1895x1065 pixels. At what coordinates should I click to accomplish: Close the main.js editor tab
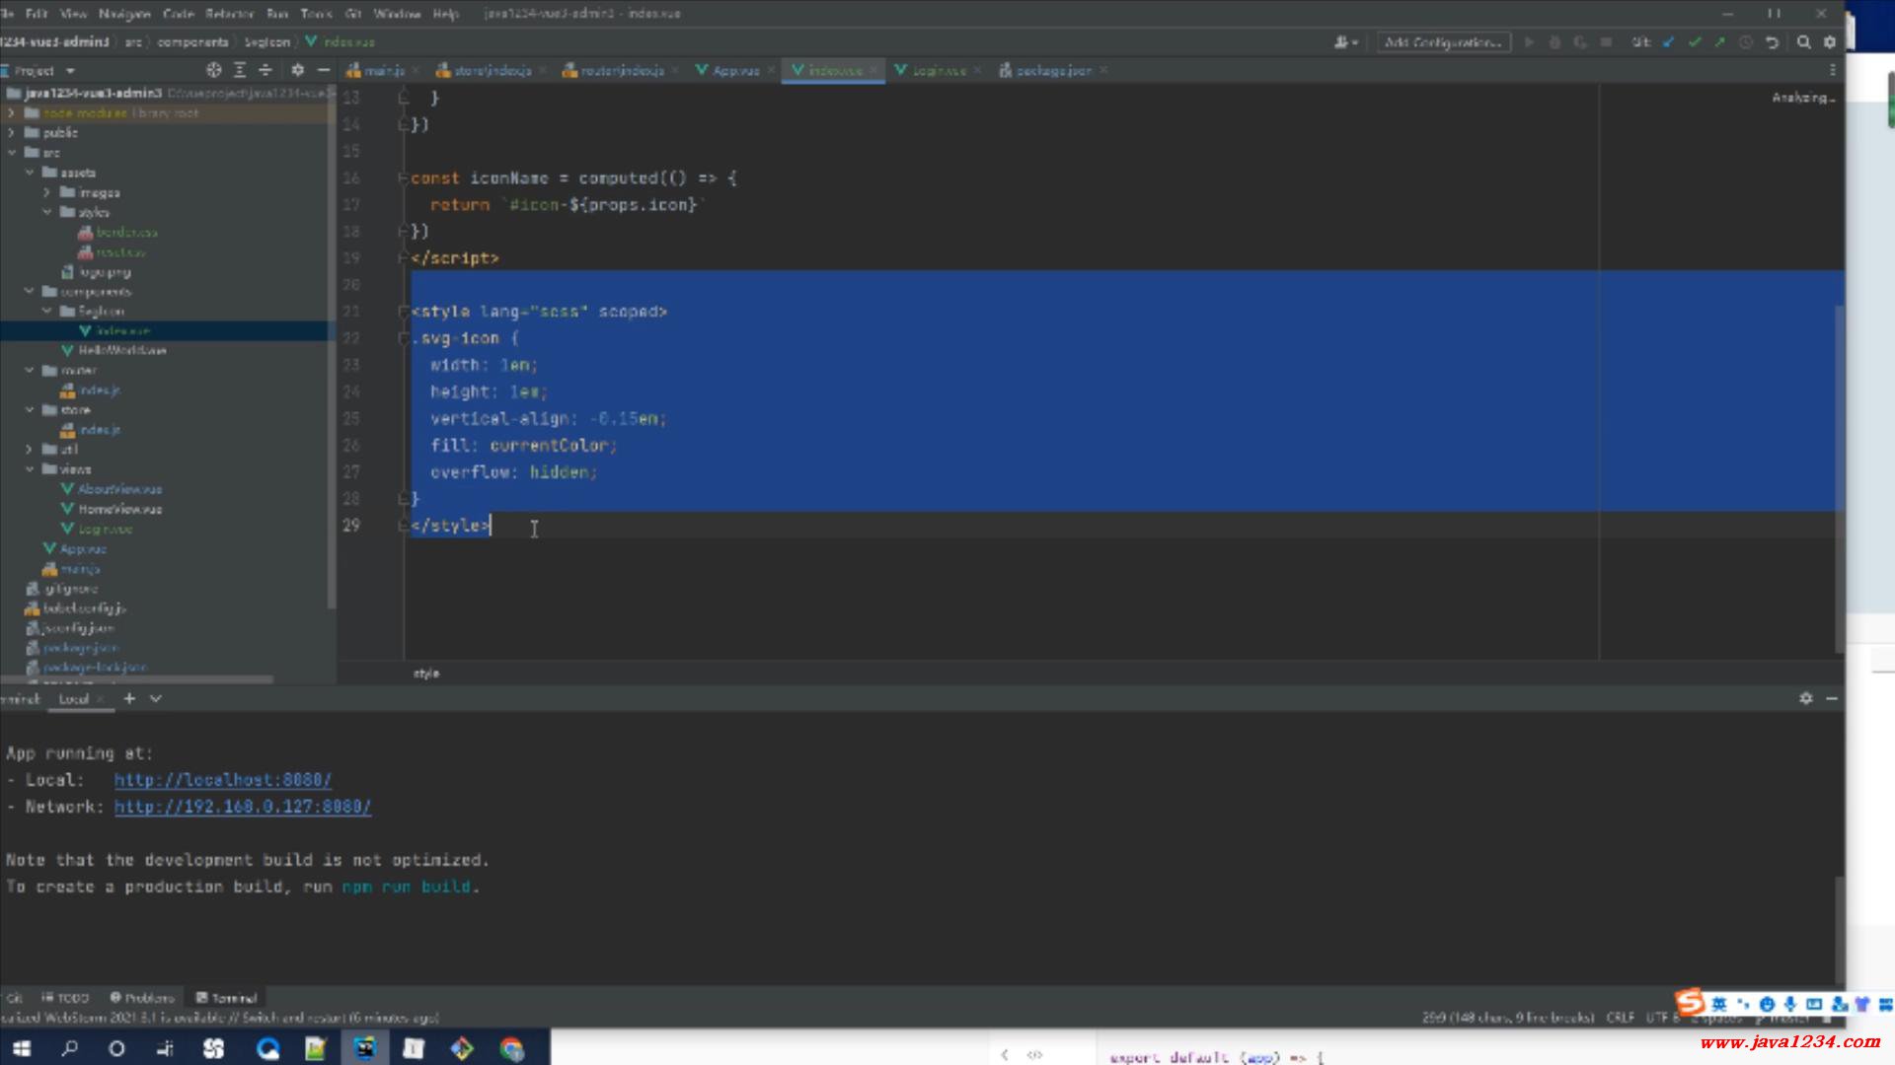pos(416,70)
